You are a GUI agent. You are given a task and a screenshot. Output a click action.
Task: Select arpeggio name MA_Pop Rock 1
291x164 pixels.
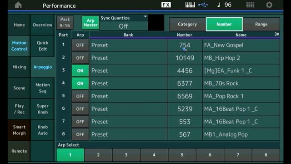click(x=241, y=96)
